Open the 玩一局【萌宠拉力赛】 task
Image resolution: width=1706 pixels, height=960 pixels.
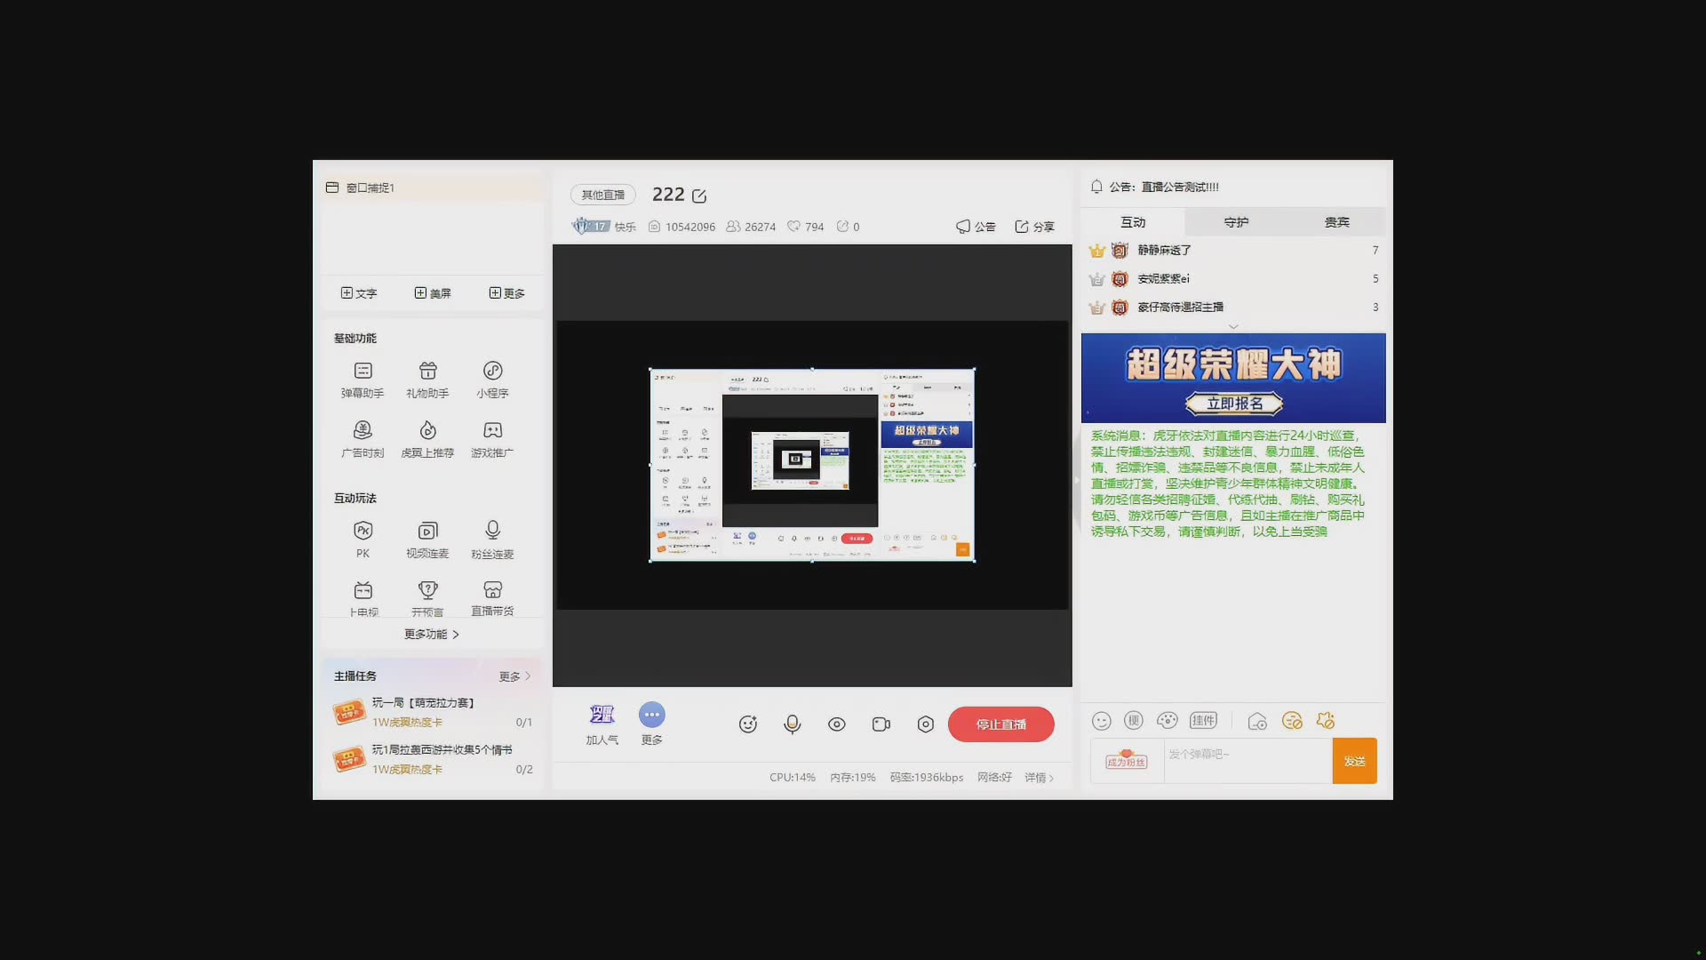click(433, 713)
